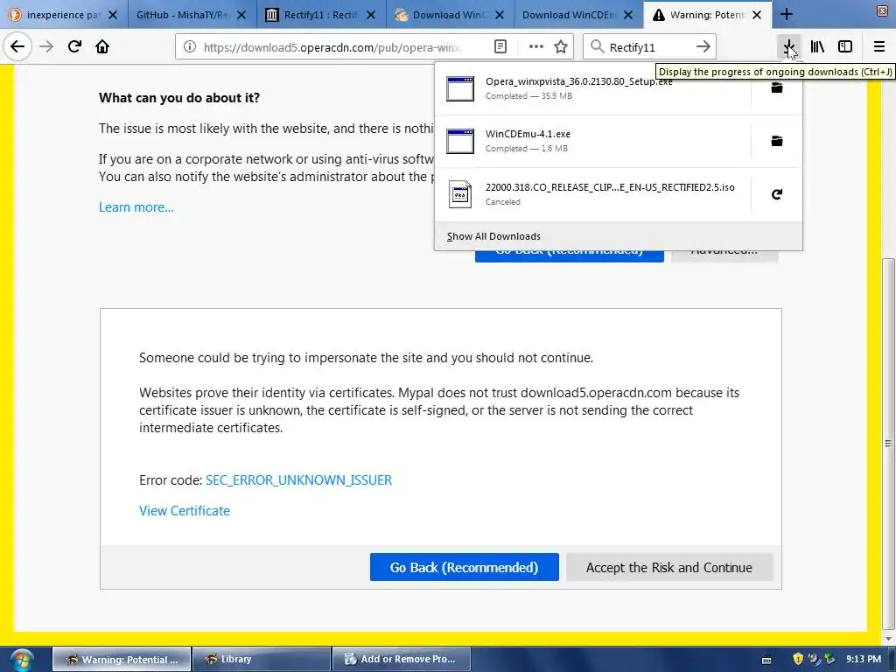Reload the current page

[x=74, y=46]
